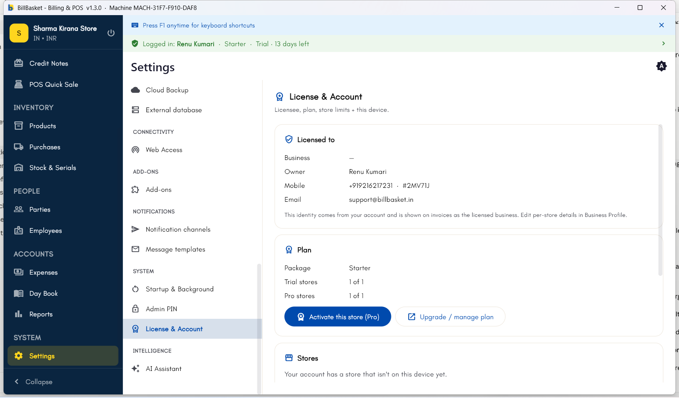Screen dimensions: 679x398
Task: Click the support@billbasket.in email text
Action: [381, 199]
